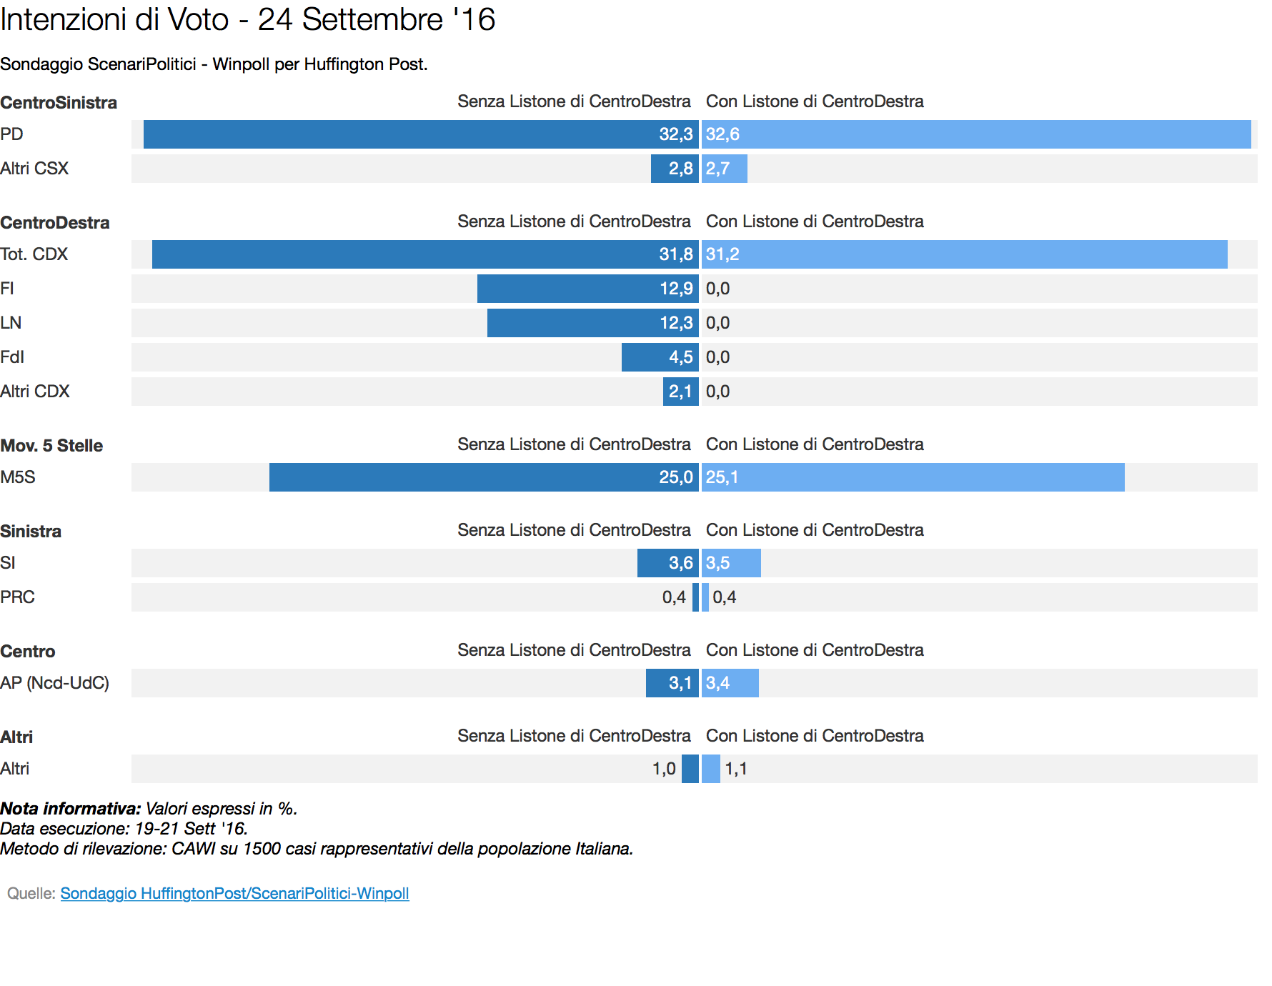Click the SI bar showing 3,6
This screenshot has width=1272, height=986.
668,563
